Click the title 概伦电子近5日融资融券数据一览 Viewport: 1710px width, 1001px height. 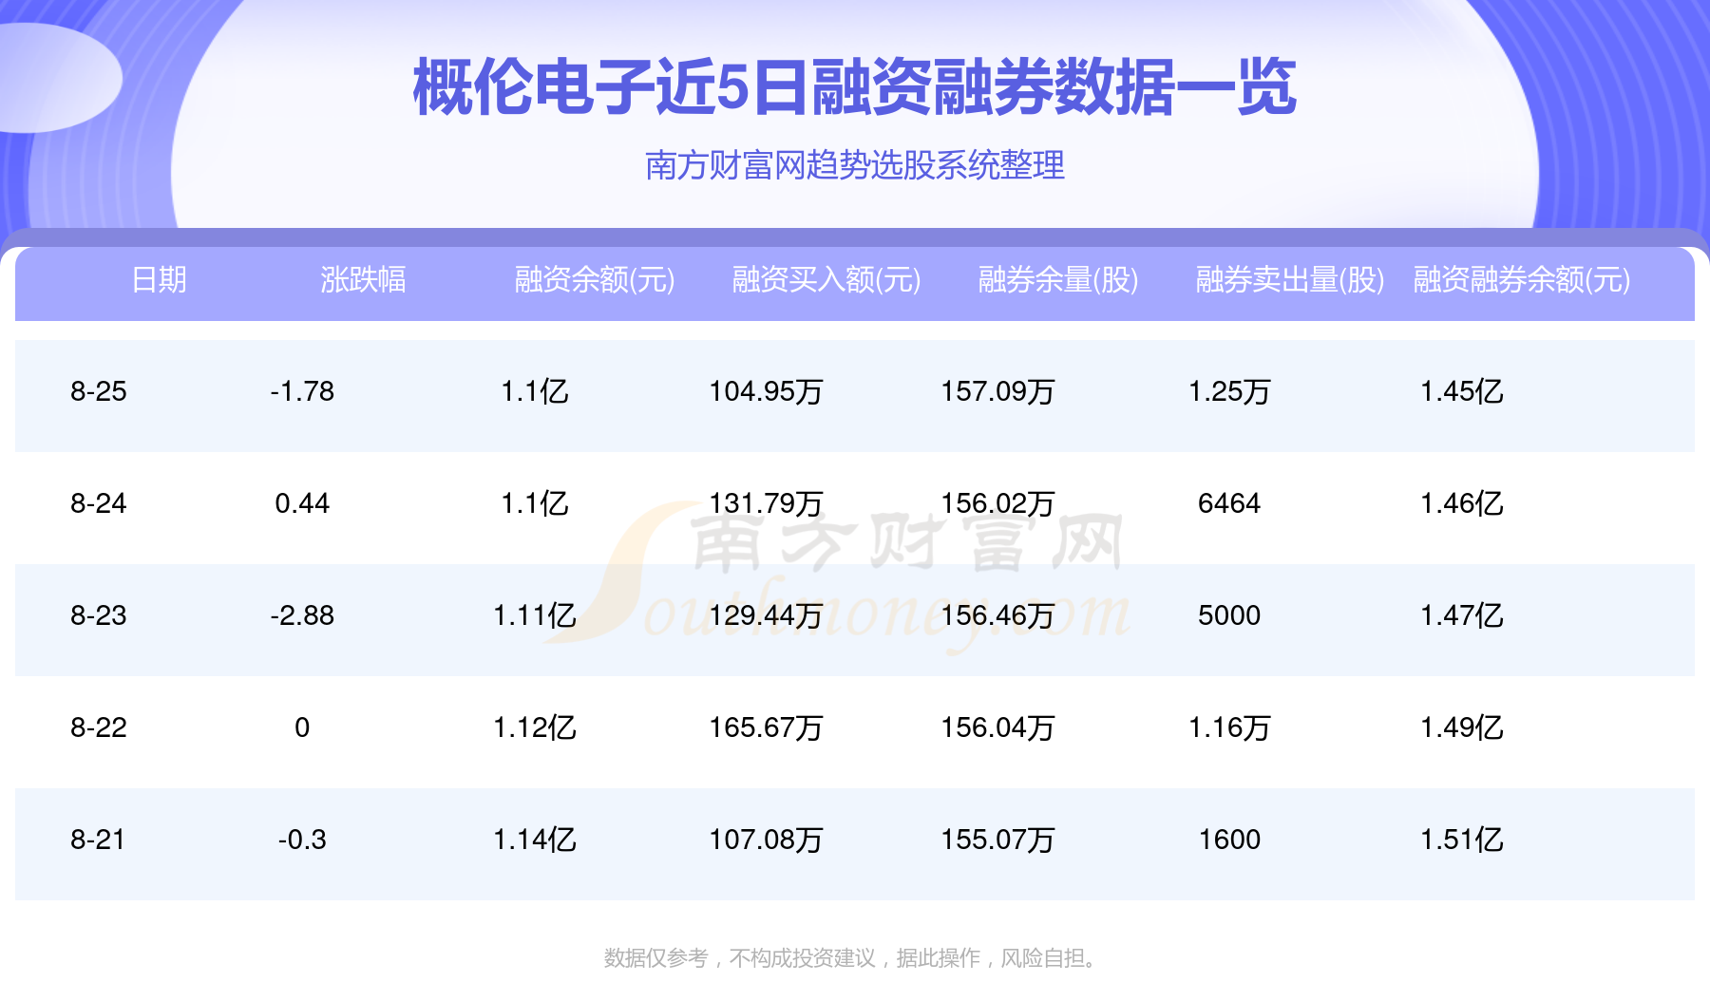pos(855,87)
